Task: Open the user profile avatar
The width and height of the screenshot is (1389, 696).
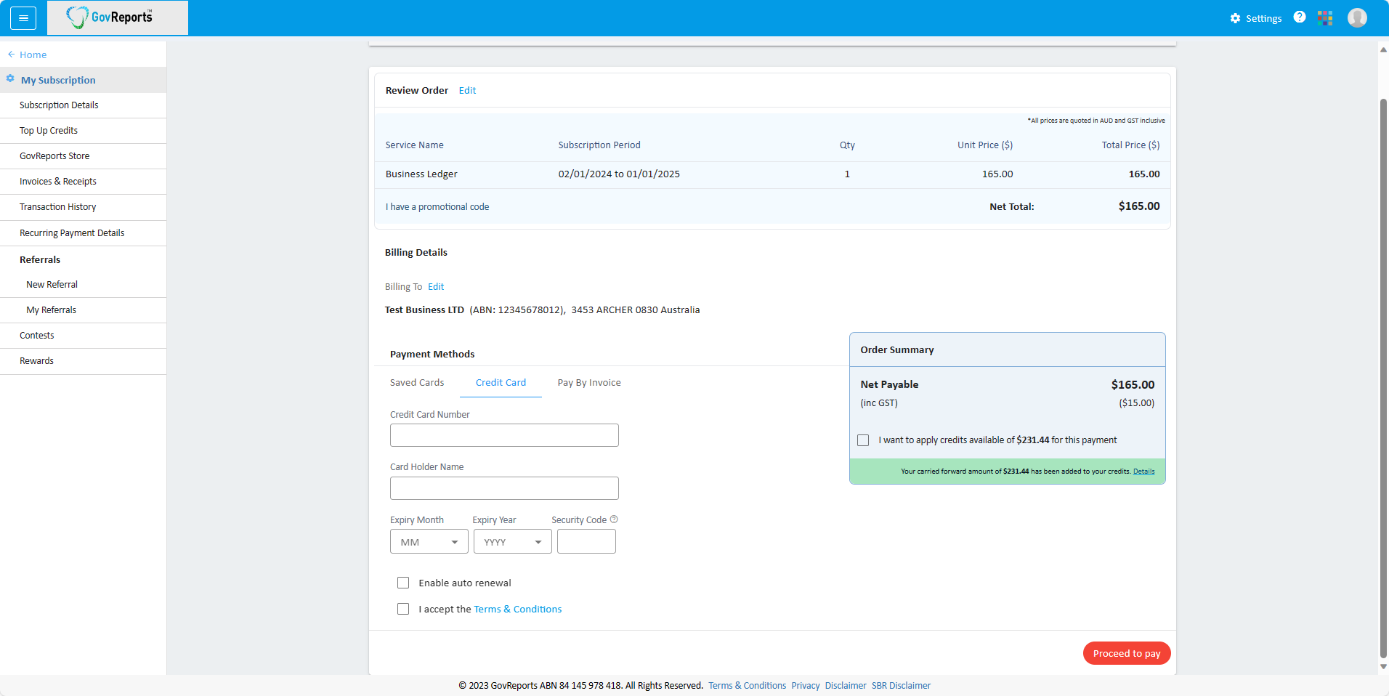Action: point(1357,17)
